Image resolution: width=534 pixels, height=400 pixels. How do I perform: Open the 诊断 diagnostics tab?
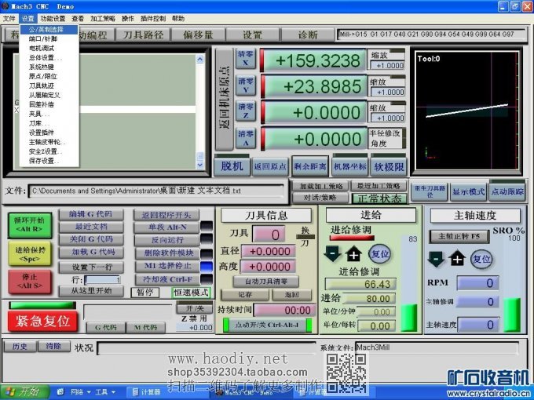click(x=308, y=35)
